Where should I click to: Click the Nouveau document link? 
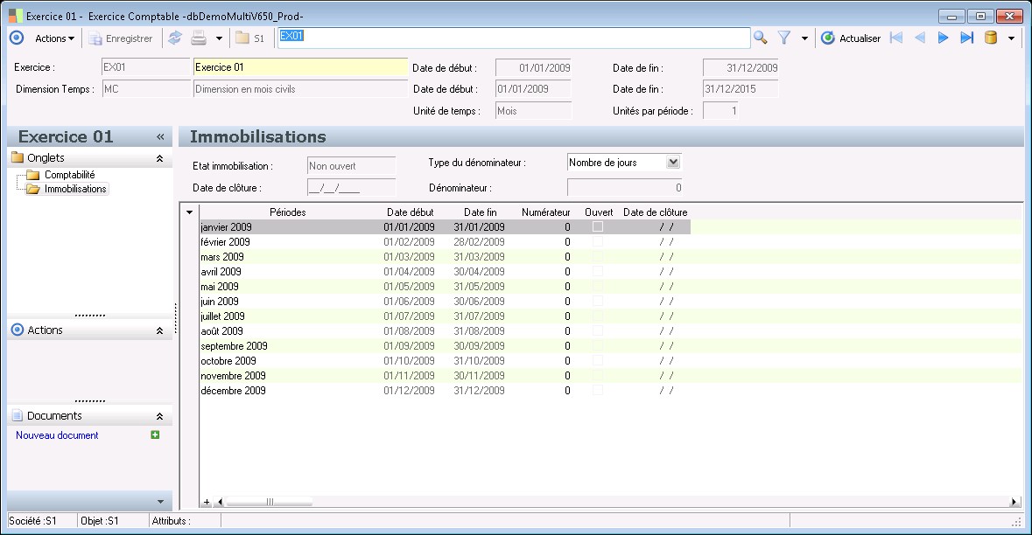pyautogui.click(x=57, y=435)
